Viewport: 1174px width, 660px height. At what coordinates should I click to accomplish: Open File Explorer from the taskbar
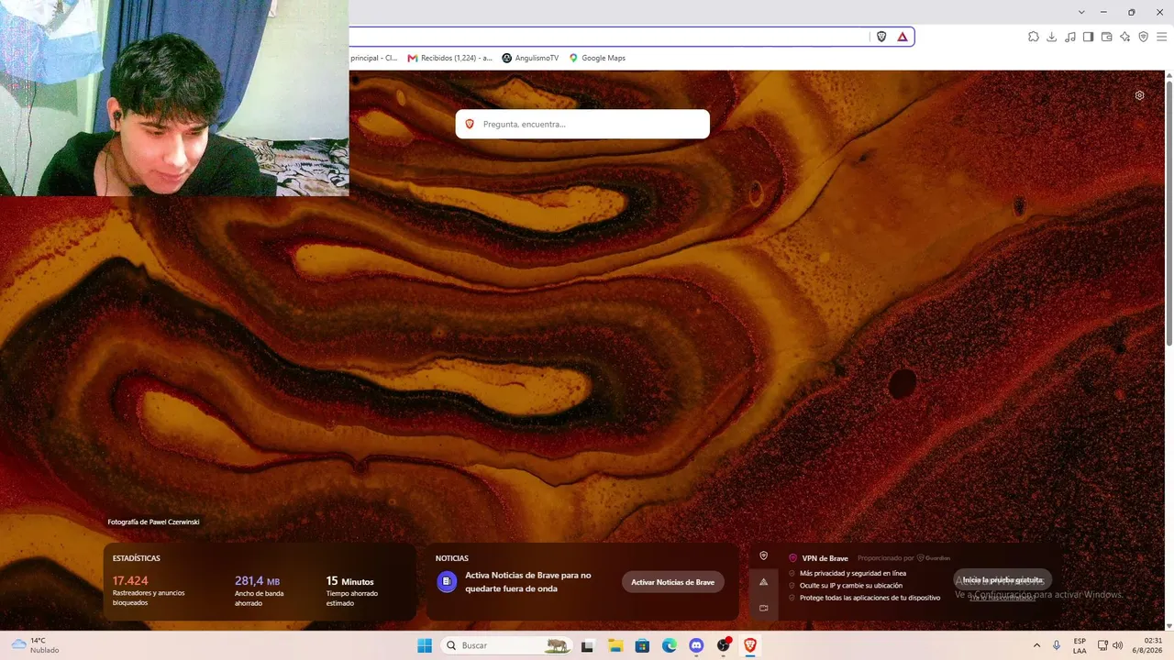[615, 645]
